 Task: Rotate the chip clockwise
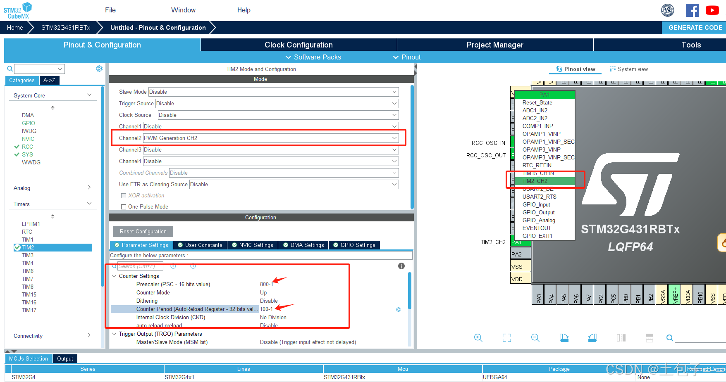[x=564, y=338]
